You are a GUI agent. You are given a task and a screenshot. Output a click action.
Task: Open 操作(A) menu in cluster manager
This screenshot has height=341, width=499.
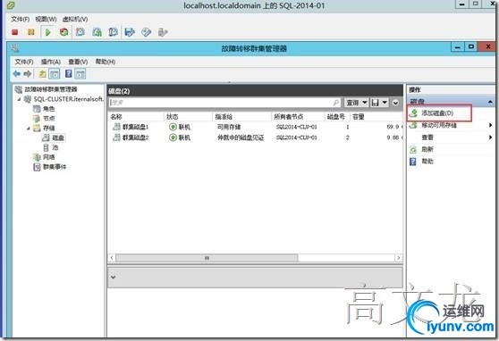point(51,62)
